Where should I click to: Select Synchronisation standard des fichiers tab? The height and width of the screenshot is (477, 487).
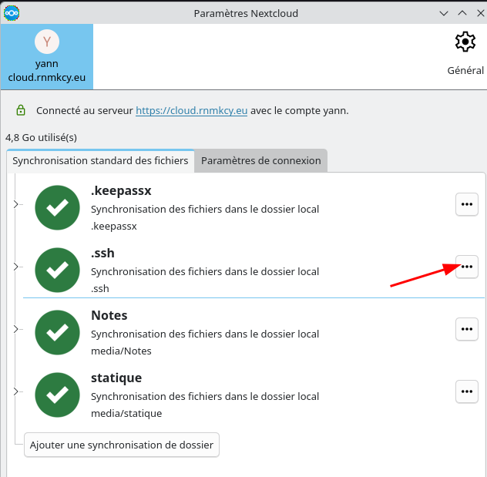(x=100, y=160)
